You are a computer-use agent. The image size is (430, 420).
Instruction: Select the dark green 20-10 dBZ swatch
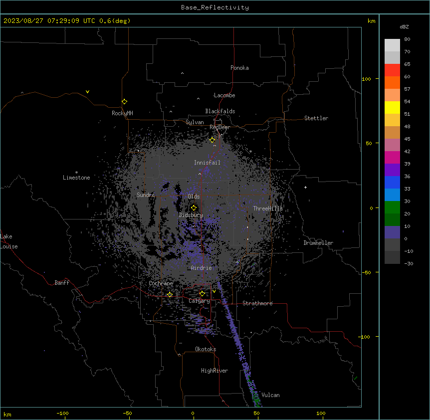click(x=392, y=220)
